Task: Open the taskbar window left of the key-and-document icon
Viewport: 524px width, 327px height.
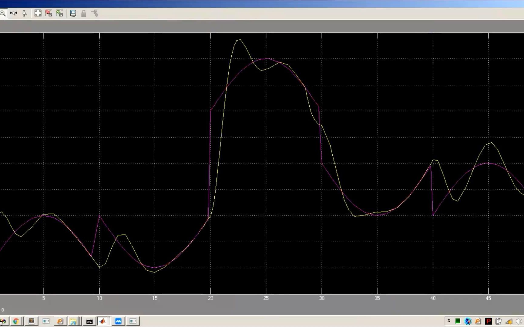Action: (x=46, y=321)
